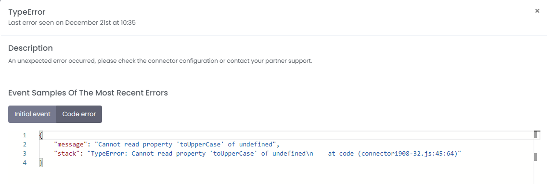547x184 pixels.
Task: Click the "message" key in the JSON
Action: (x=71, y=145)
